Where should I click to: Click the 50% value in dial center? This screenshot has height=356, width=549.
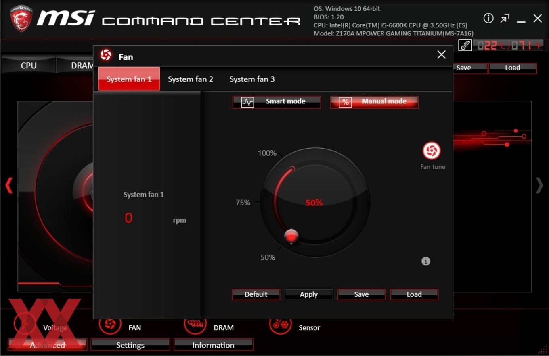pos(314,203)
